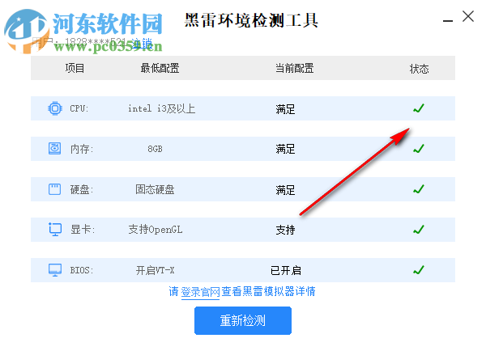Image resolution: width=486 pixels, height=351 pixels.
Task: Click 支持 in the 显卡 row
Action: tap(285, 230)
